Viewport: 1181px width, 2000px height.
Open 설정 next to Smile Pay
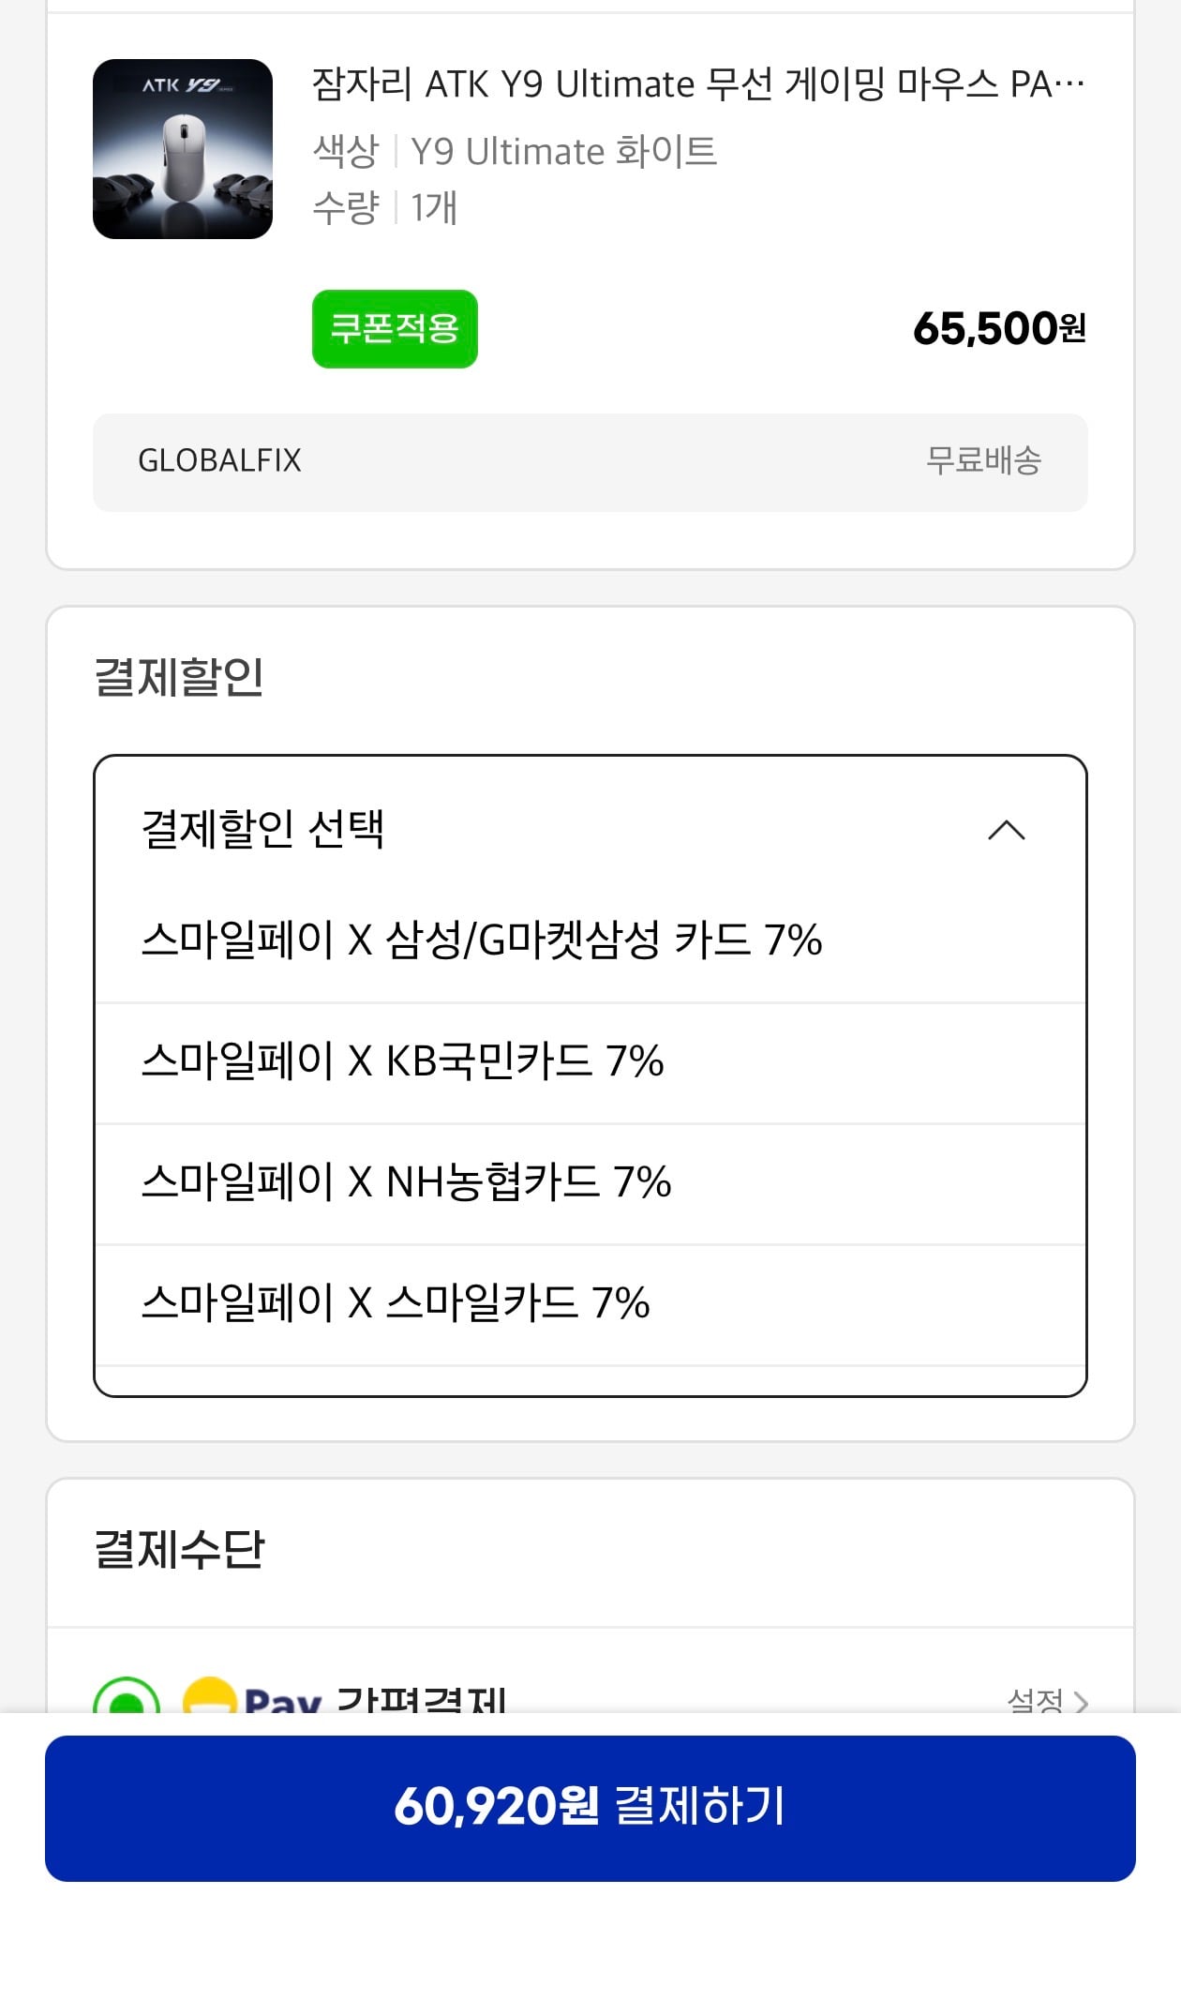(1035, 1699)
